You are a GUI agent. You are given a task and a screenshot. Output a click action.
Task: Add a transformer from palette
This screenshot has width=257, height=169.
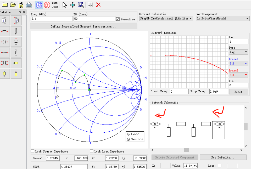click(x=5, y=63)
